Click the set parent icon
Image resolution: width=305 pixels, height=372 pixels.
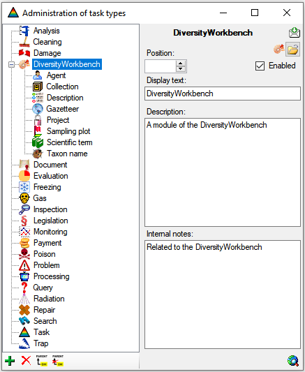[x=42, y=361]
